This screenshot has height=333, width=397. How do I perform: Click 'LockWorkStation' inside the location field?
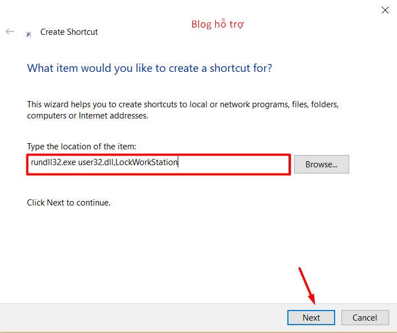click(146, 163)
